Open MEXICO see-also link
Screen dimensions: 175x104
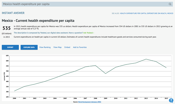(x=170, y=13)
